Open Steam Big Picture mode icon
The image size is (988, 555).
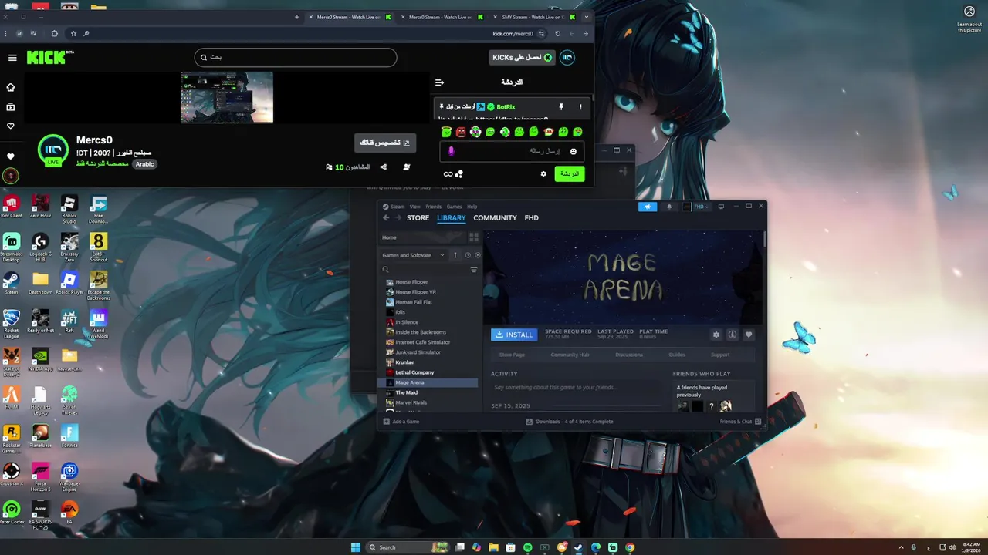pos(721,207)
